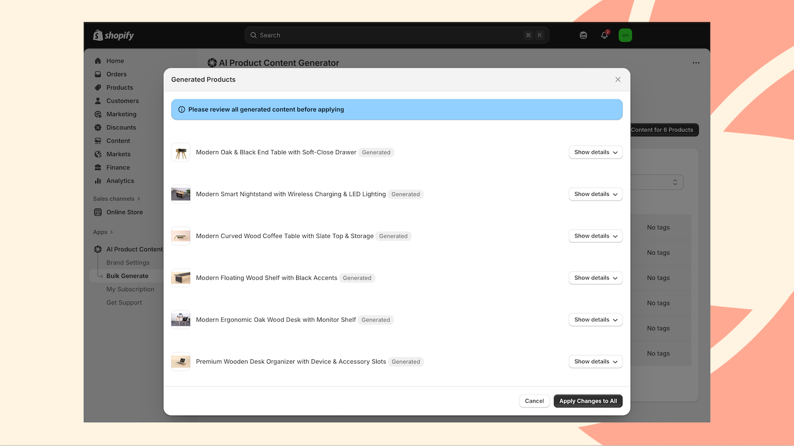Click the Floating Wood Shelf thumbnail

(x=180, y=278)
